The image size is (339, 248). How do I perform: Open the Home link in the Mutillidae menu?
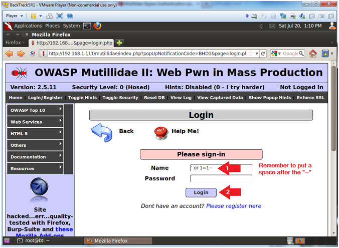[x=16, y=98]
